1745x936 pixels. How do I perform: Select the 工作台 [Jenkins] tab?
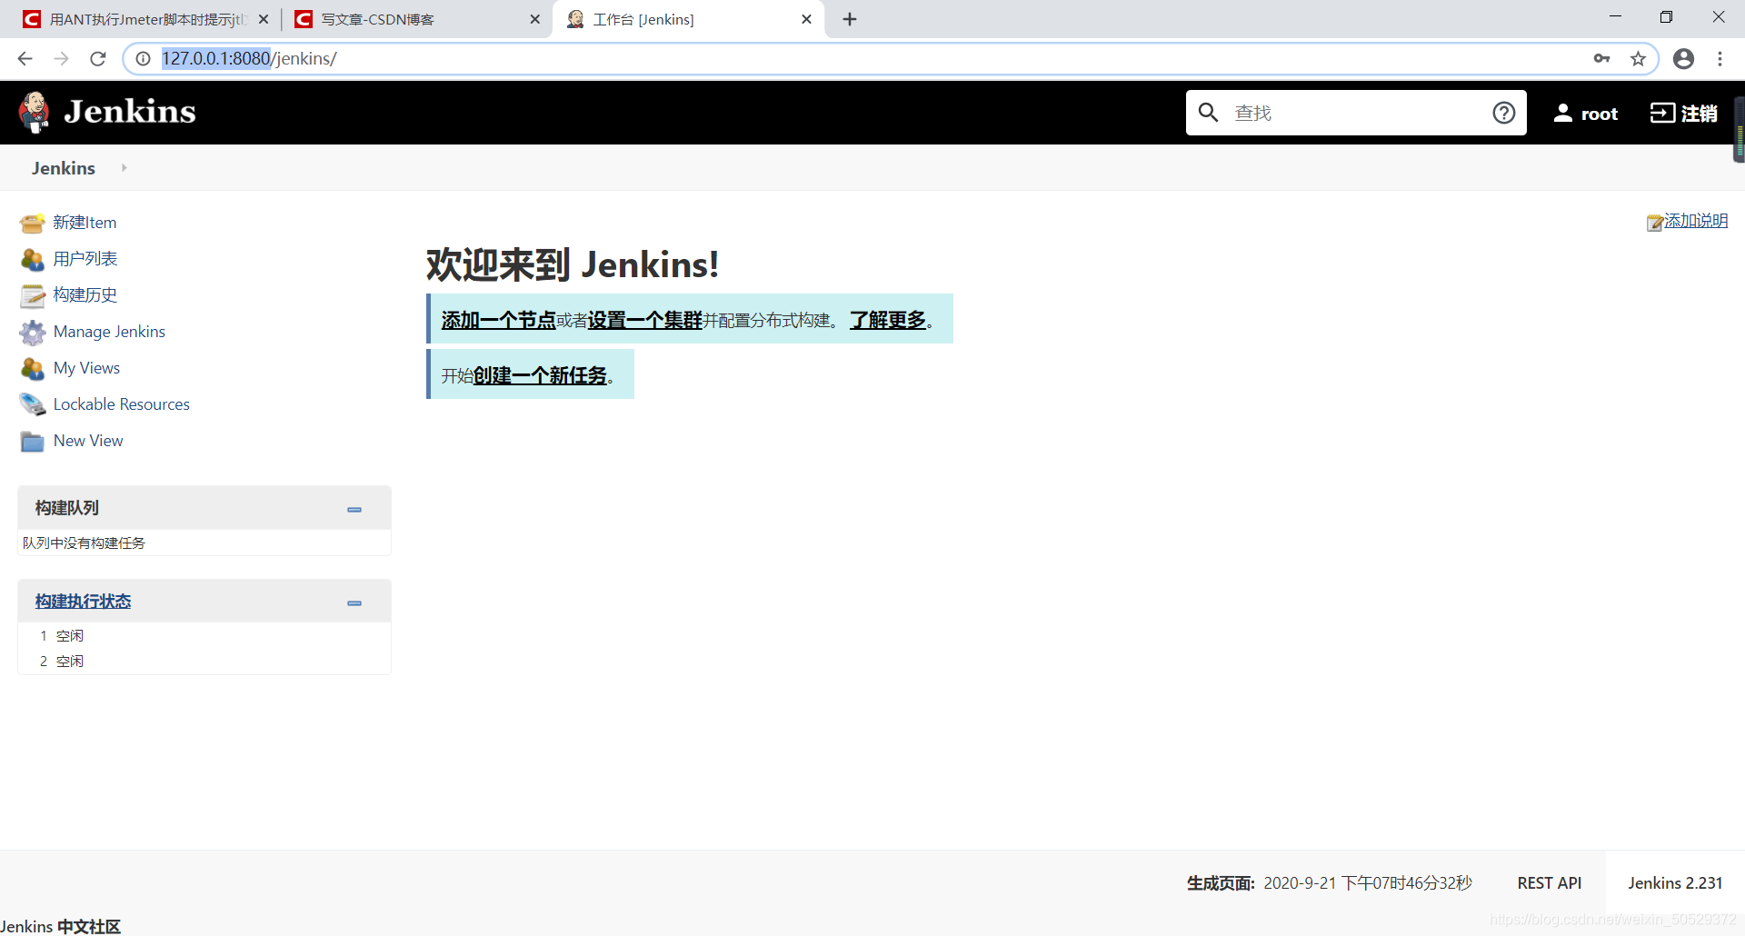[686, 19]
